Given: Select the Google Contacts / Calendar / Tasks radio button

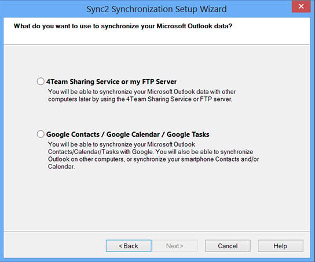Looking at the screenshot, I should point(41,134).
